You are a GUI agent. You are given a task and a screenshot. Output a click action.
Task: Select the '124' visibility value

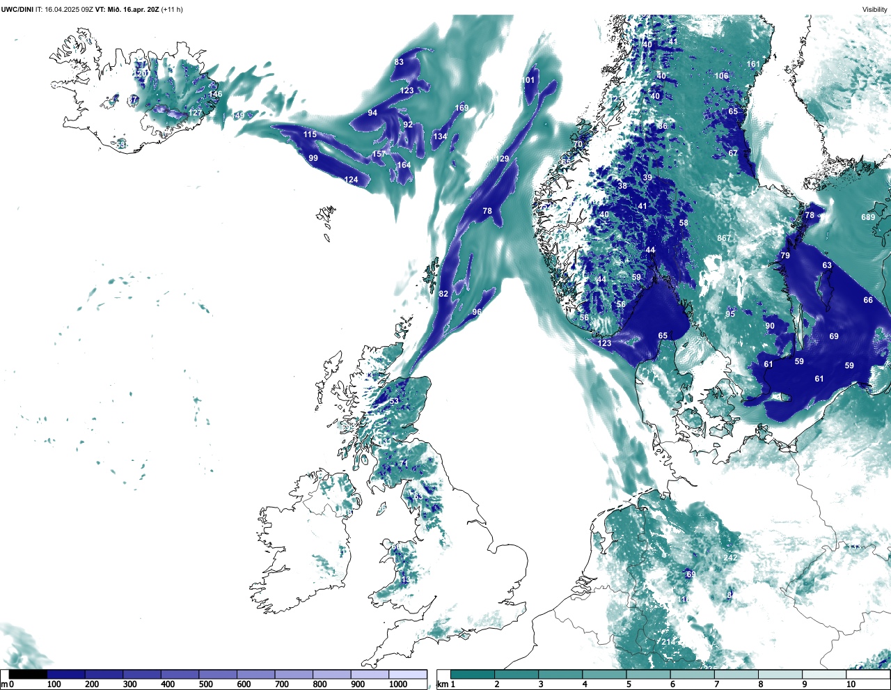pos(352,180)
